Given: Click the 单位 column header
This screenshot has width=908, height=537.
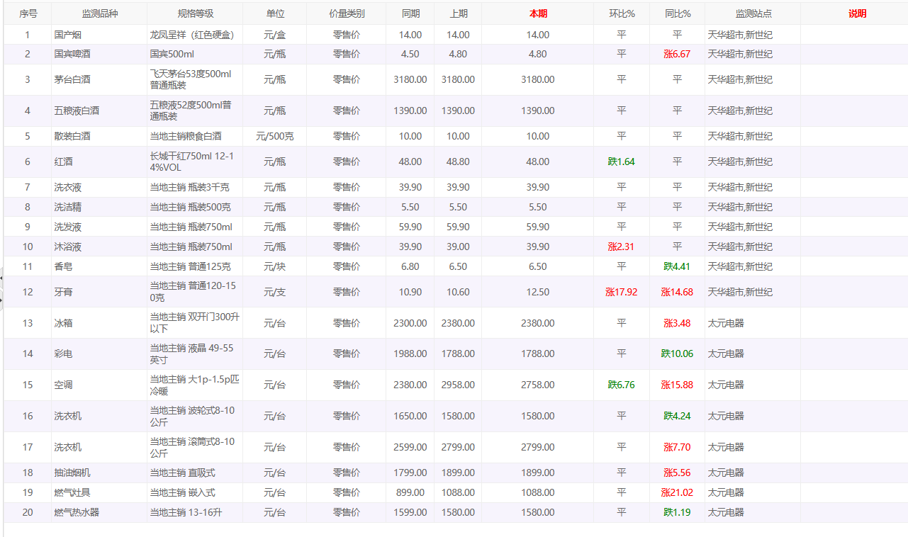Looking at the screenshot, I should coord(275,14).
